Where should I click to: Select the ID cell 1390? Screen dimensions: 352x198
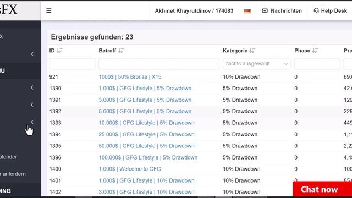point(55,88)
